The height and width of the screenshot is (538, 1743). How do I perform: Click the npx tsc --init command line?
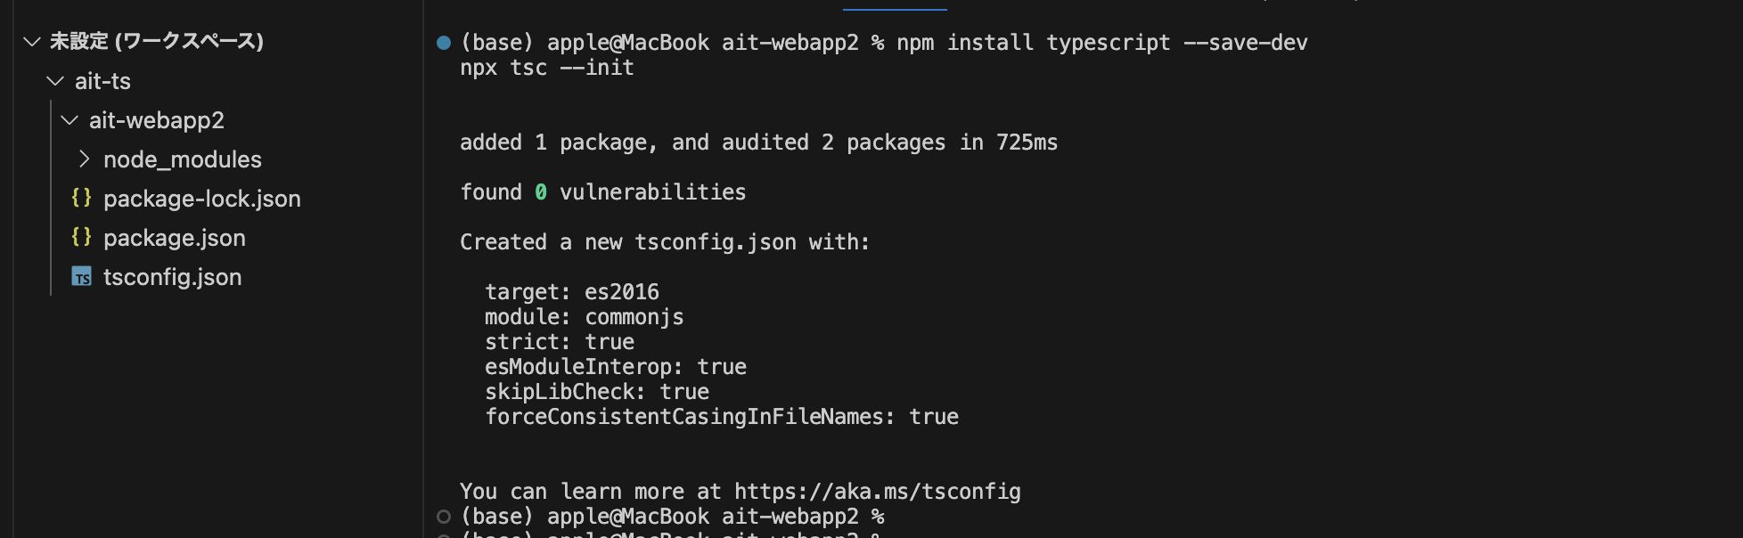tap(546, 67)
